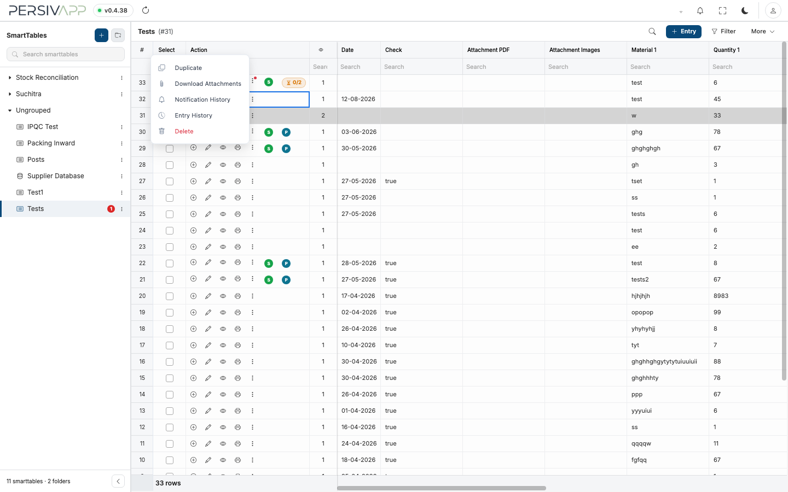This screenshot has width=788, height=492.
Task: Choose Duplicate from the context menu
Action: [200, 68]
